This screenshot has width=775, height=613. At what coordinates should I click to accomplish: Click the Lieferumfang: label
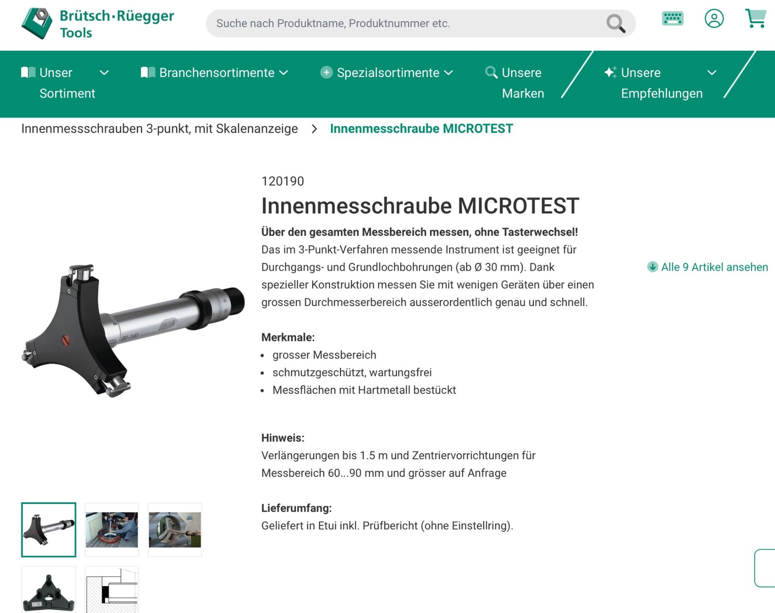(x=297, y=508)
